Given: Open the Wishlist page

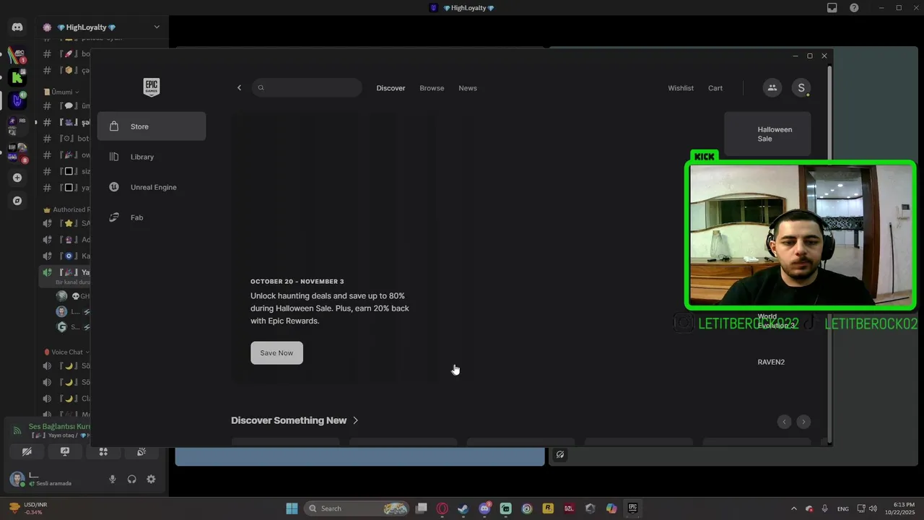Looking at the screenshot, I should pos(681,88).
